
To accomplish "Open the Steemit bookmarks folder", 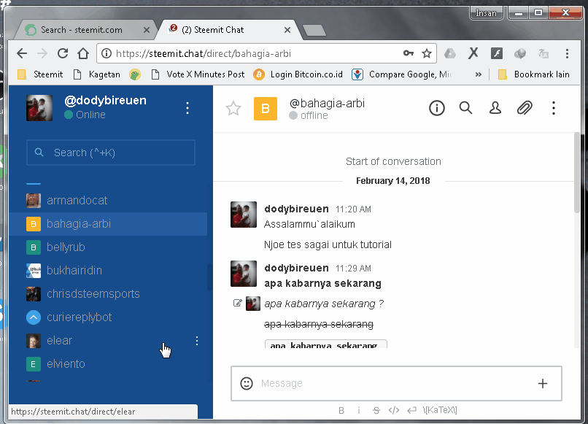I will 41,74.
